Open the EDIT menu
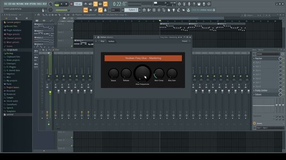The width and height of the screenshot is (286, 160). pyautogui.click(x=10, y=4)
